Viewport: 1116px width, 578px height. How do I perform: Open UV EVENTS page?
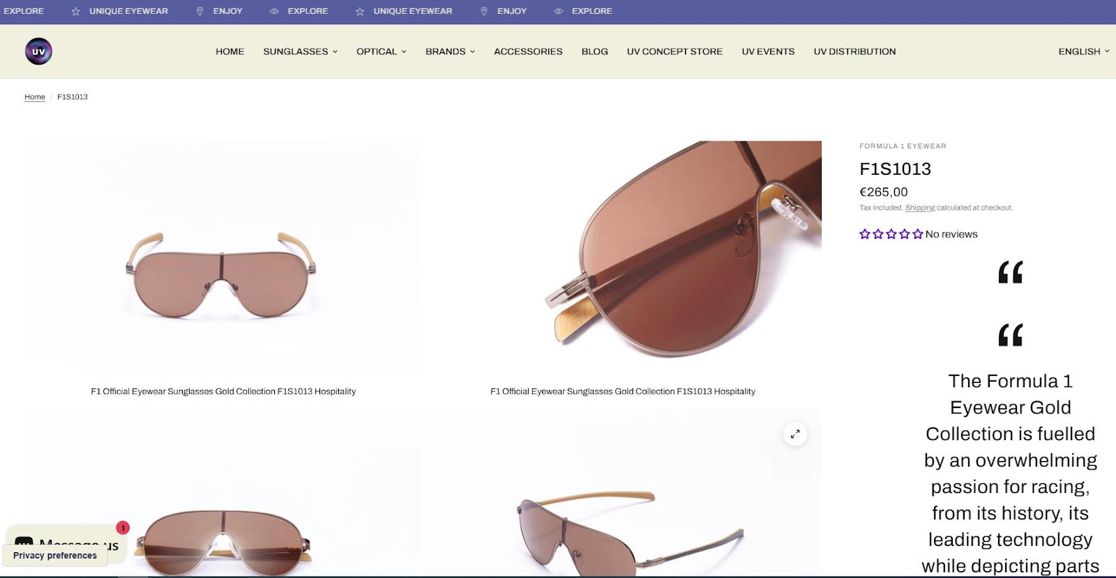pyautogui.click(x=768, y=52)
